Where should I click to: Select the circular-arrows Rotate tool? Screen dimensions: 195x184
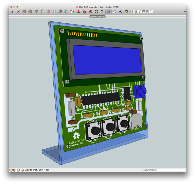96,12
